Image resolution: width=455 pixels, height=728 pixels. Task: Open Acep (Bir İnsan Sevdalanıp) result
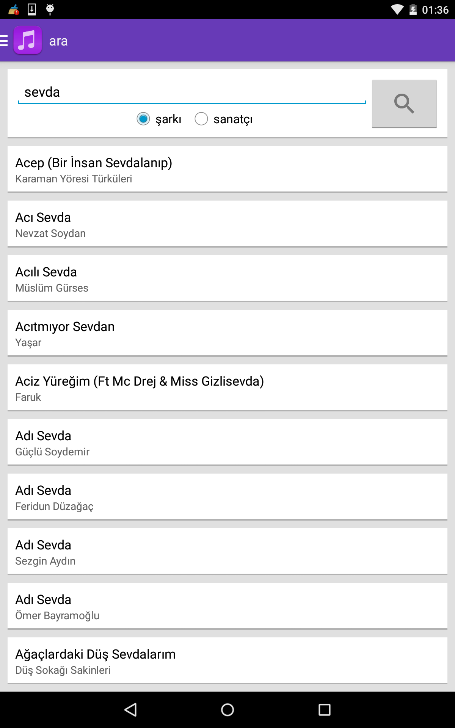[227, 169]
